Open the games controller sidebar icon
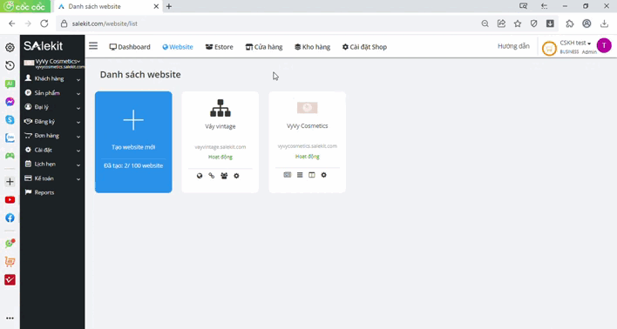 pyautogui.click(x=10, y=156)
